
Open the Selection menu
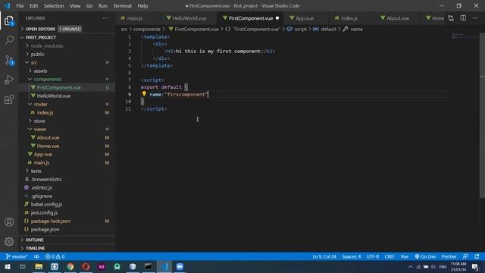coord(54,6)
